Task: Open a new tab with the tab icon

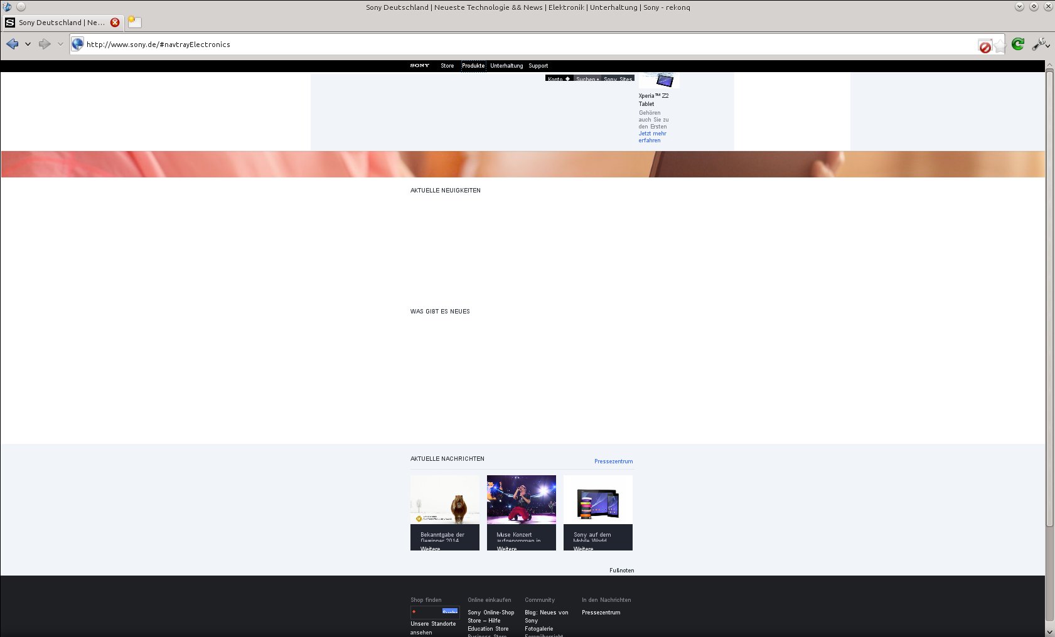Action: [x=134, y=22]
